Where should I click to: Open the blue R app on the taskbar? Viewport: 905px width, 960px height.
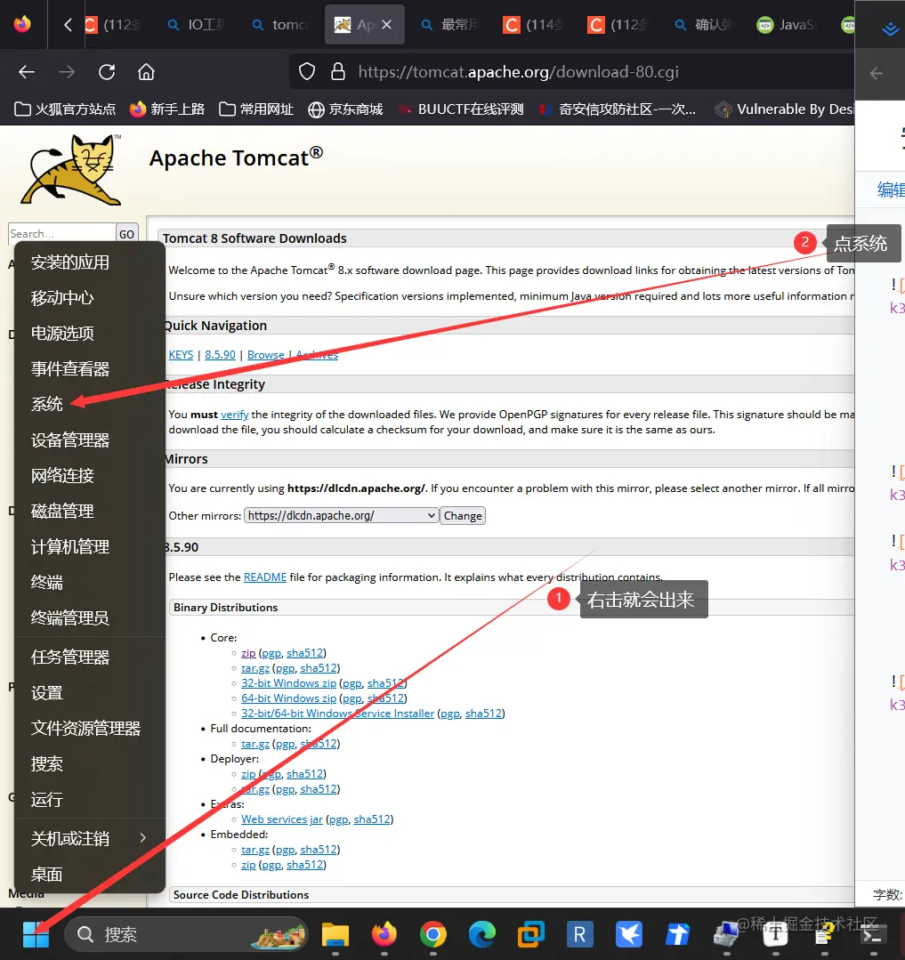[x=580, y=934]
